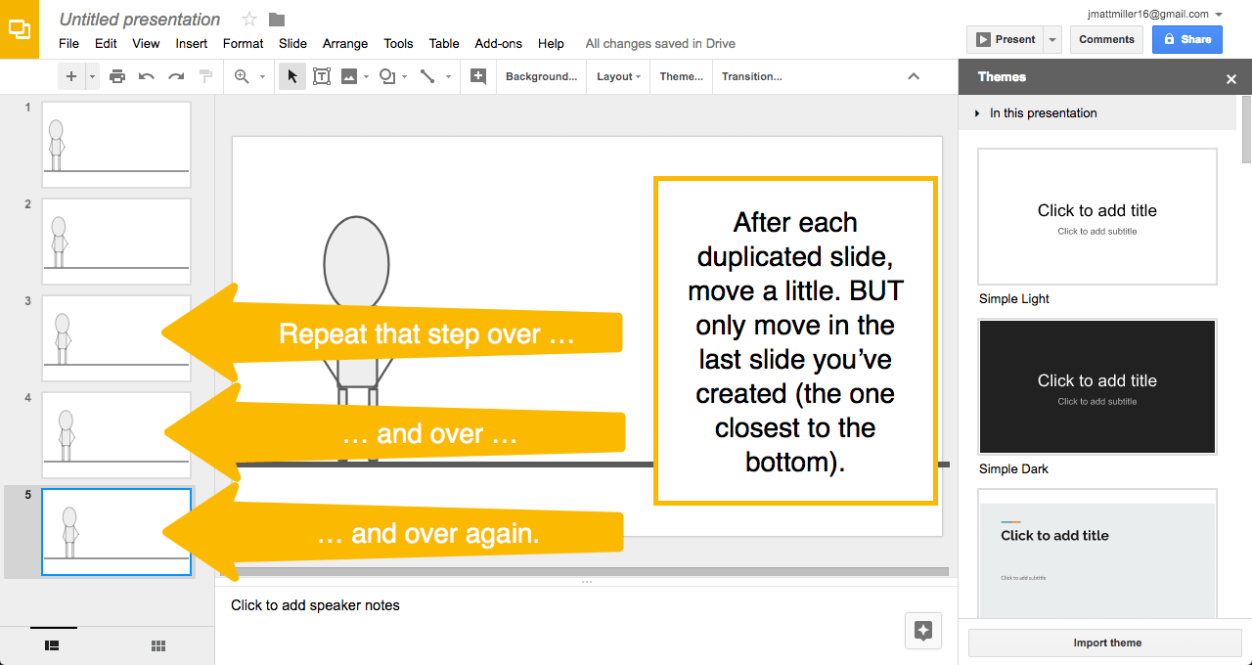The image size is (1252, 665).
Task: Select the Text box tool
Action: point(321,76)
